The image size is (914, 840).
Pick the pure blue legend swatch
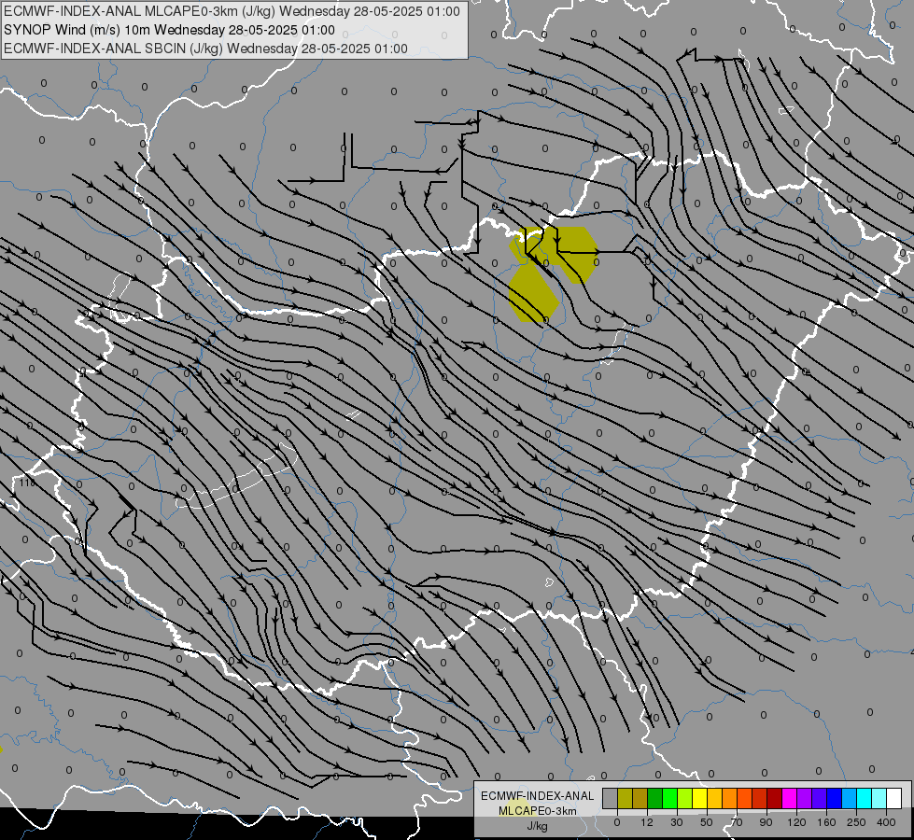[x=835, y=798]
